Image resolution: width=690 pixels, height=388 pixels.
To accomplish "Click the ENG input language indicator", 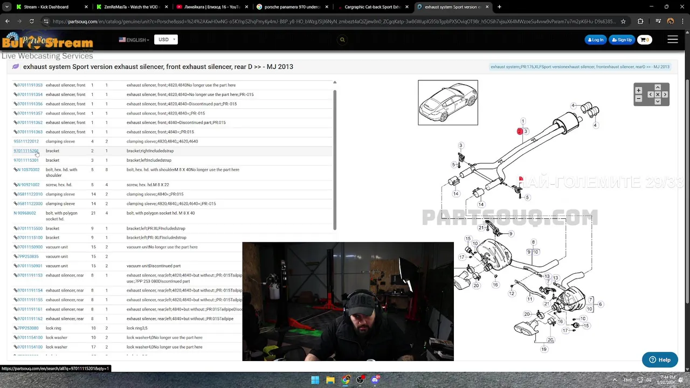I will click(627, 380).
